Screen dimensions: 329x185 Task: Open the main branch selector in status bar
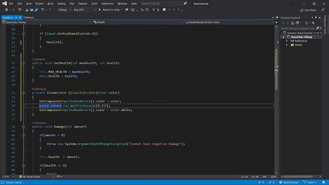[309, 182]
